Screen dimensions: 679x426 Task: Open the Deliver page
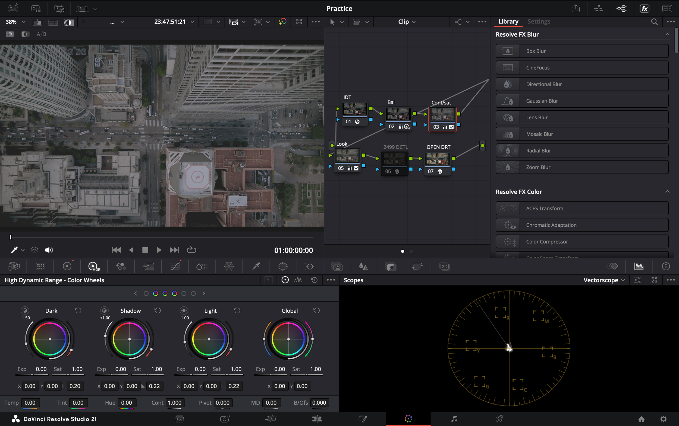(x=499, y=419)
